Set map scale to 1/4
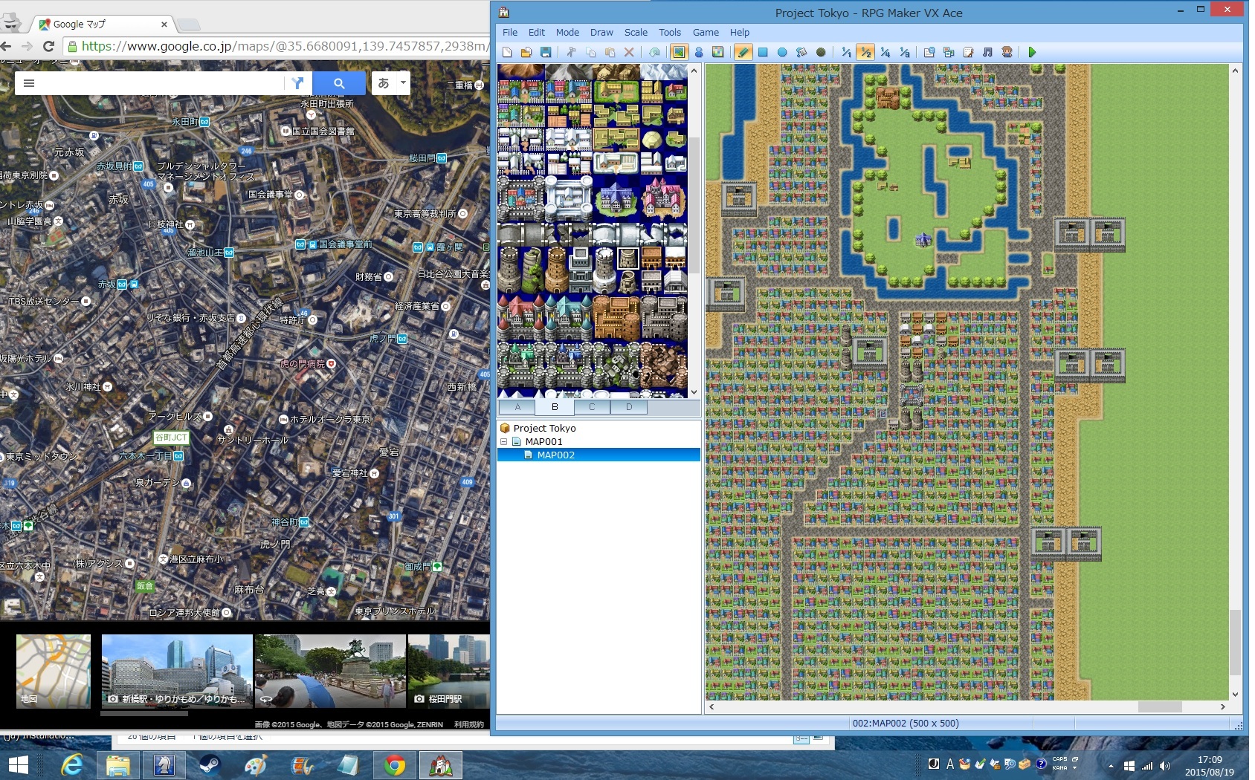Image resolution: width=1255 pixels, height=780 pixels. 885,52
